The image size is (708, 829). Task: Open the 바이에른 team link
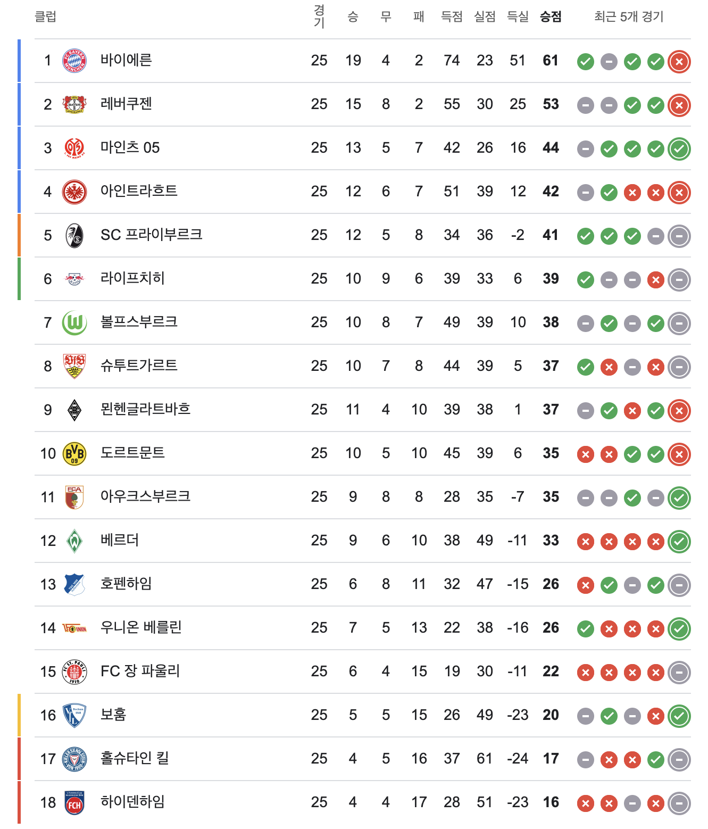[126, 60]
